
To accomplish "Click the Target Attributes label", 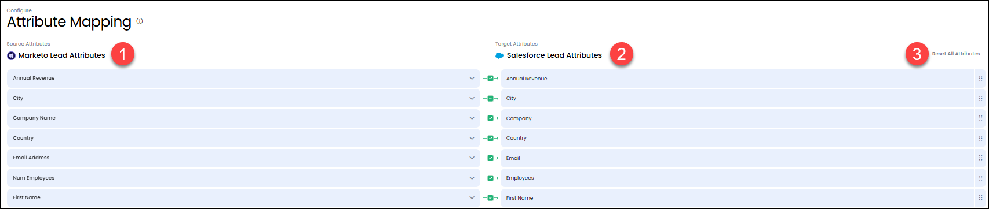I will click(516, 44).
